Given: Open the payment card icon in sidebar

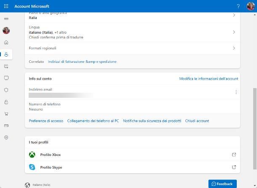Looking at the screenshot, I should pyautogui.click(x=6, y=126).
